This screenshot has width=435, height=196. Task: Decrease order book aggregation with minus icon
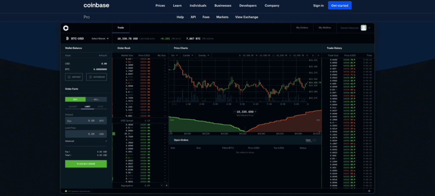(x=162, y=185)
